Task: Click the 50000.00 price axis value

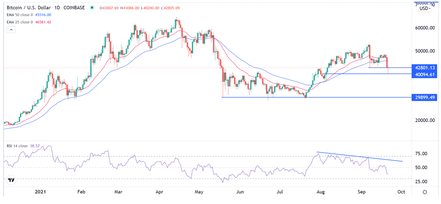Action: (x=425, y=51)
